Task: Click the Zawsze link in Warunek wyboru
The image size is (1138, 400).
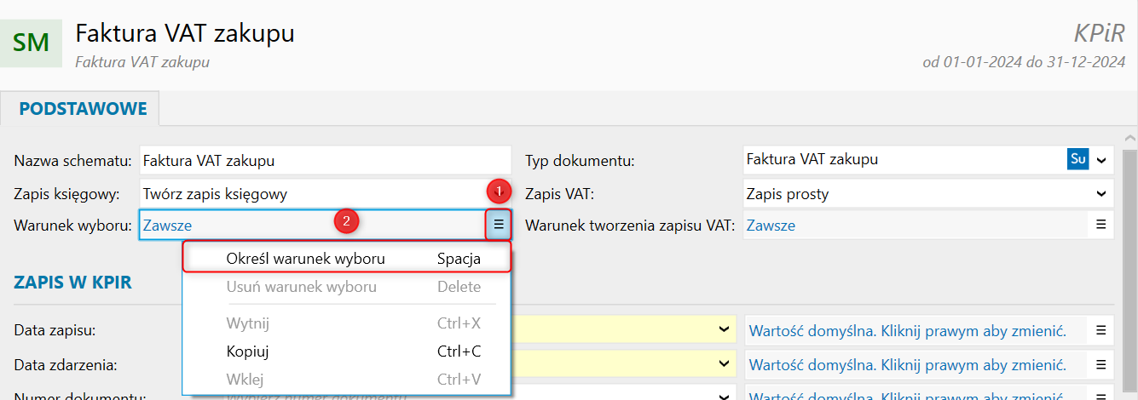Action: 167,226
